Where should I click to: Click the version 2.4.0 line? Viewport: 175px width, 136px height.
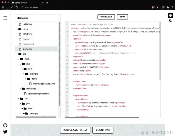pyautogui.click(x=88, y=49)
